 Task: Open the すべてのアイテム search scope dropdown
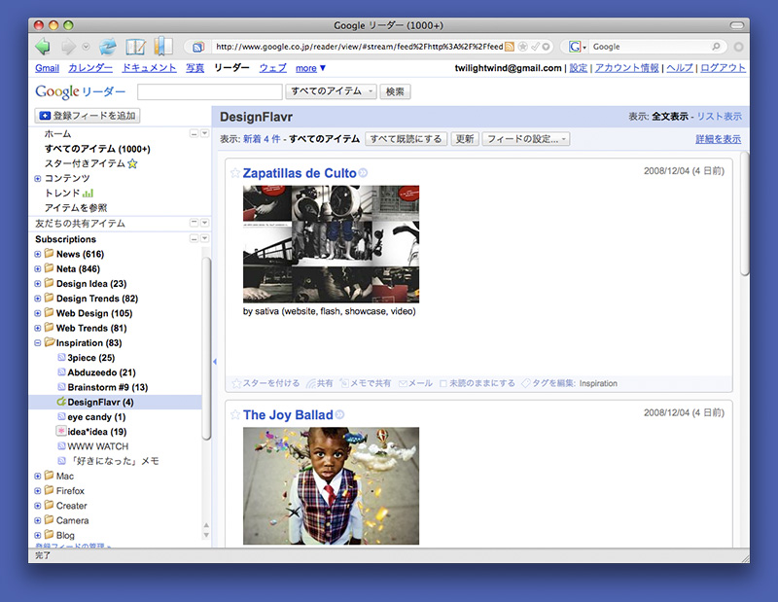pos(331,91)
